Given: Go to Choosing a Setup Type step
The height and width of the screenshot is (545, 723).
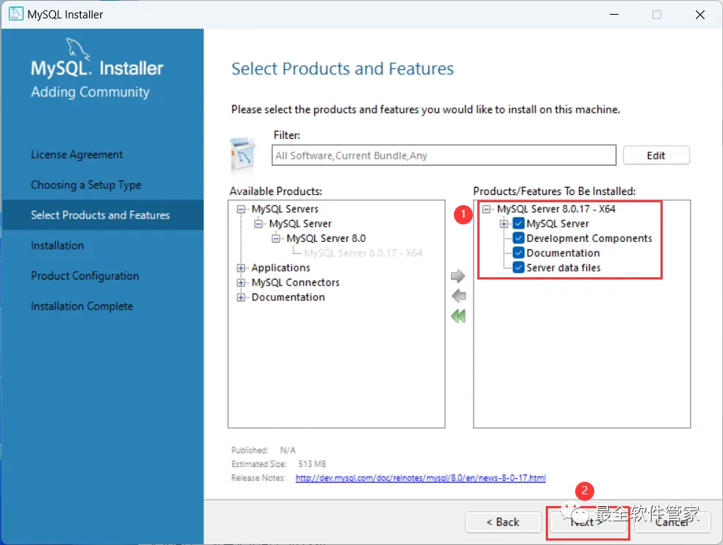Looking at the screenshot, I should [x=86, y=185].
